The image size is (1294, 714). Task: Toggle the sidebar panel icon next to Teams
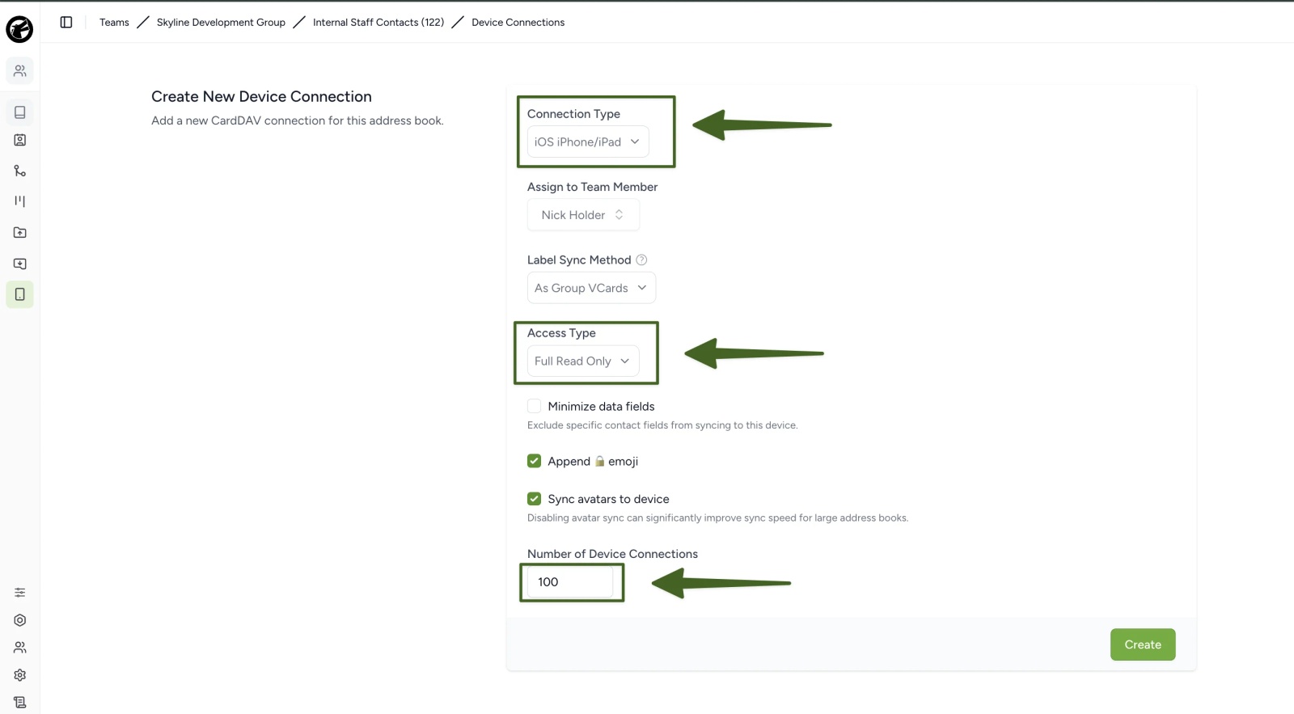[66, 23]
